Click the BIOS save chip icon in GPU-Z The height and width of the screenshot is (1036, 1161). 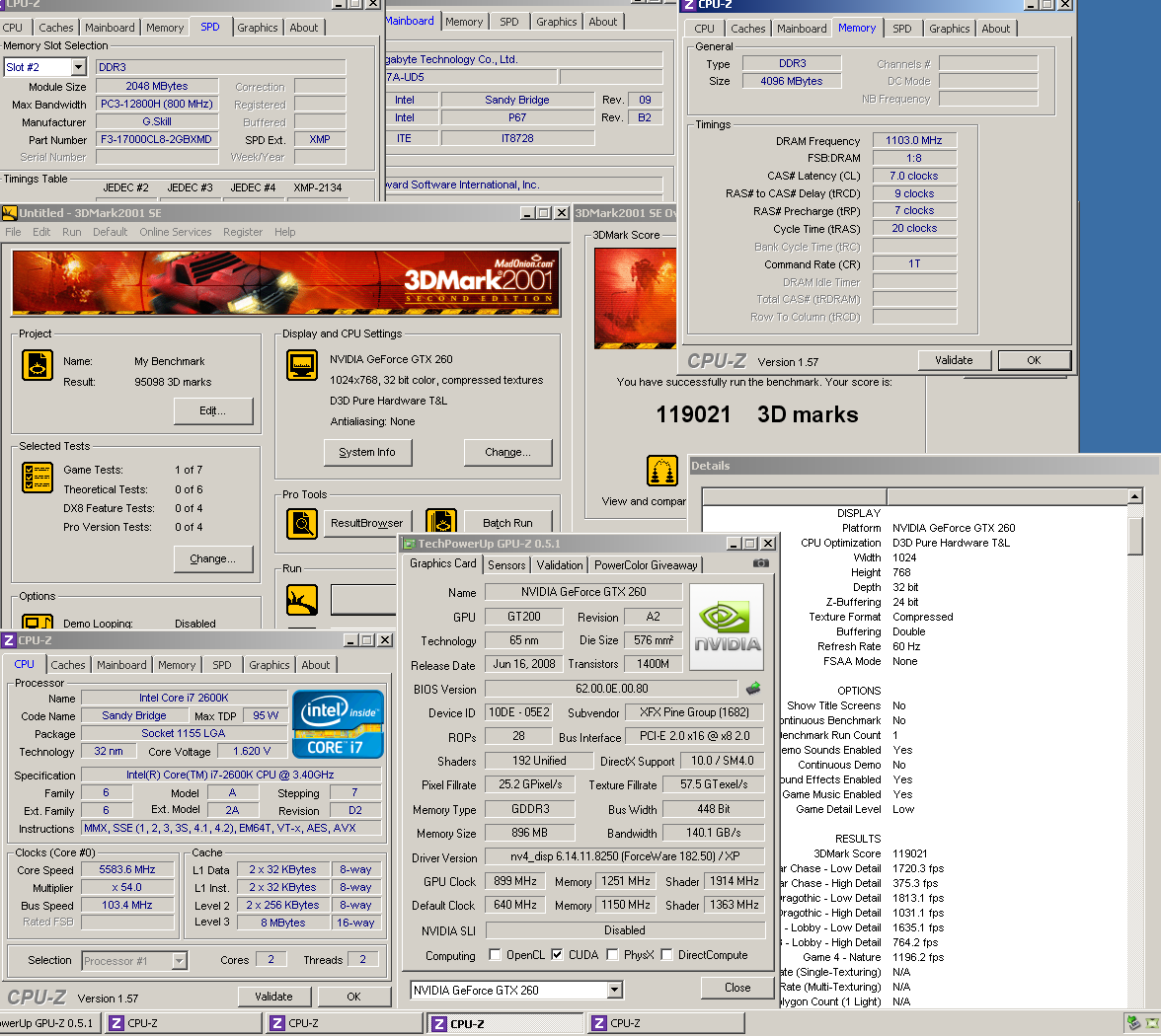pos(753,689)
